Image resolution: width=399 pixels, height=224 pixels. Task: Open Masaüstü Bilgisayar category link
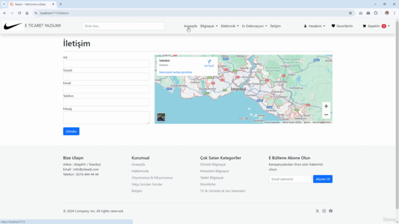[x=214, y=171]
